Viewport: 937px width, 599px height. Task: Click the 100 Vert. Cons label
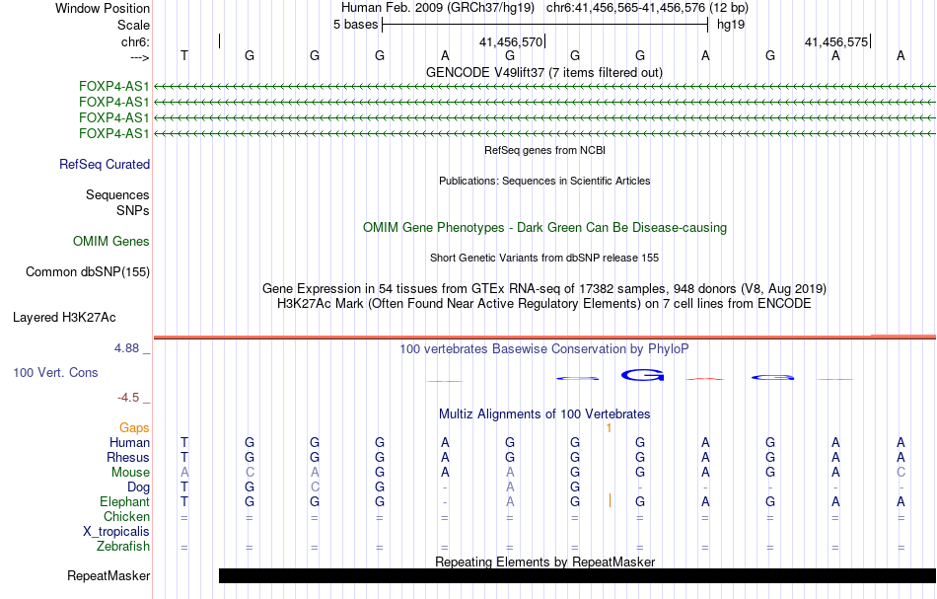pyautogui.click(x=55, y=372)
